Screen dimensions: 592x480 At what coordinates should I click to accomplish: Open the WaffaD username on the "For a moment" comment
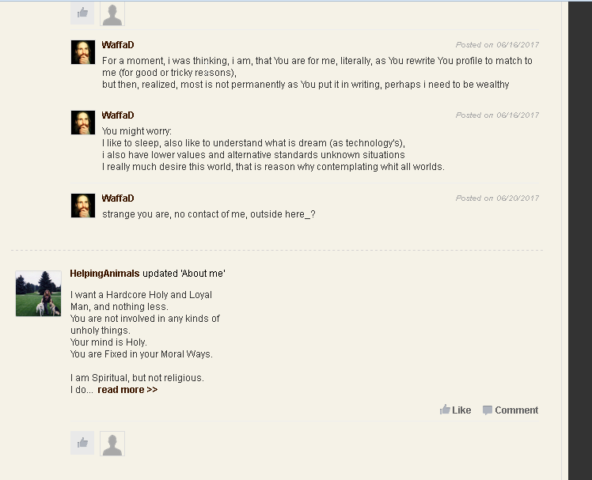coord(118,45)
